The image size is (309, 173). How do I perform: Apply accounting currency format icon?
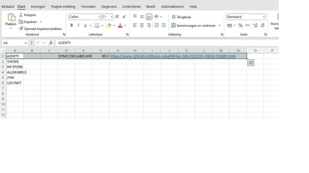(x=230, y=26)
